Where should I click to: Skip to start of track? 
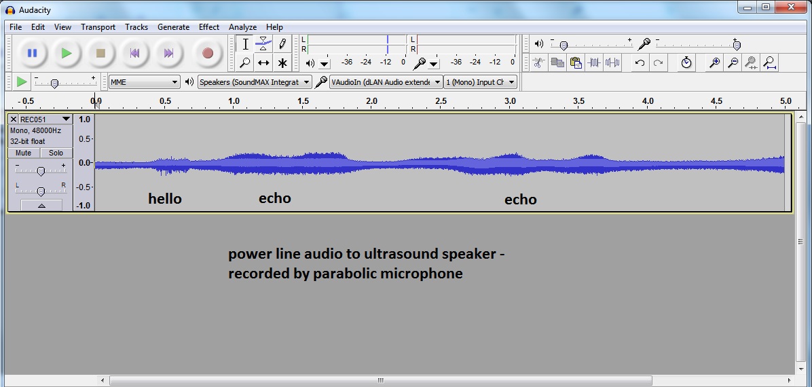[x=134, y=53]
